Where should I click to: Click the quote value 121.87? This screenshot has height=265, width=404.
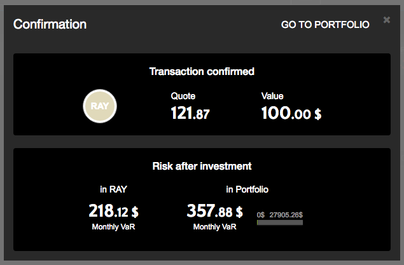[190, 114]
